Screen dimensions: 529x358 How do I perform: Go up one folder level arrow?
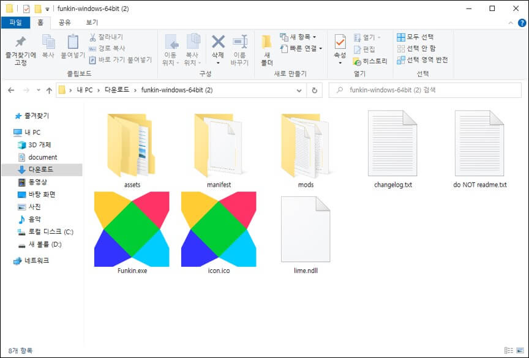point(49,91)
